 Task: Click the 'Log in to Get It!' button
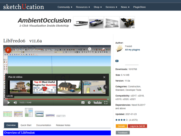[137, 126]
